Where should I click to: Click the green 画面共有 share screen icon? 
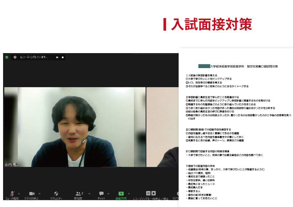tap(121, 193)
